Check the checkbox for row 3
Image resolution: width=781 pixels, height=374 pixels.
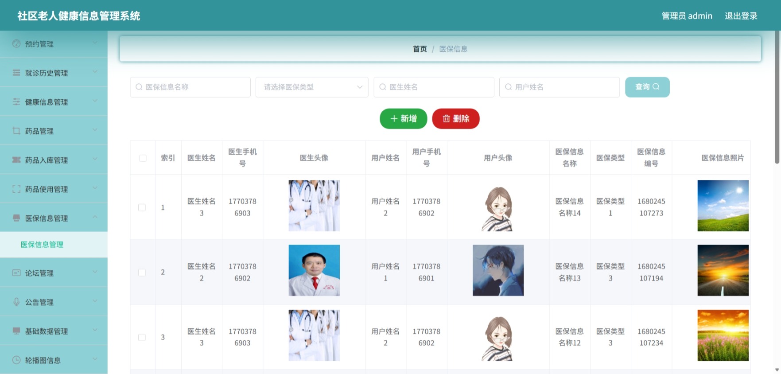142,337
